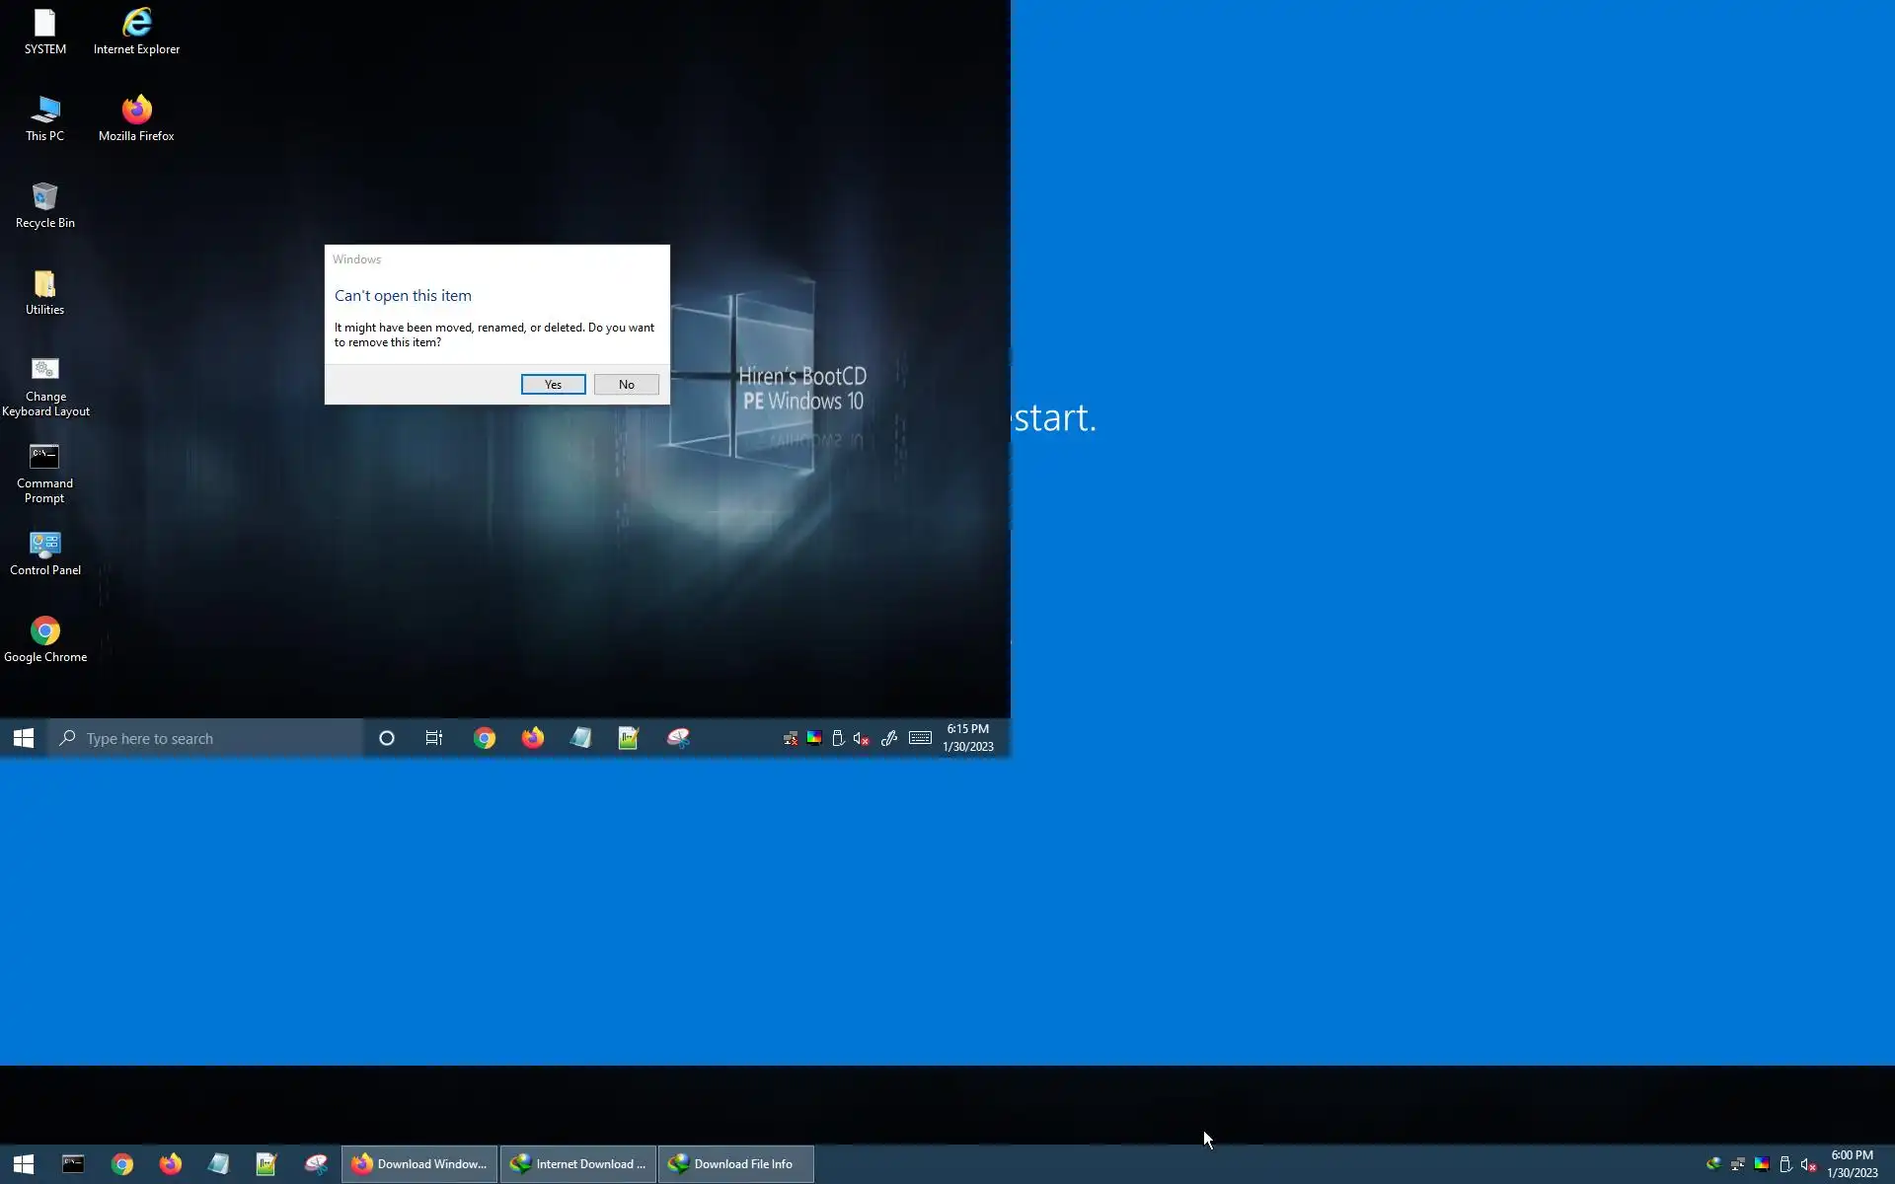Open the Recycle Bin desktop icon

tap(44, 205)
